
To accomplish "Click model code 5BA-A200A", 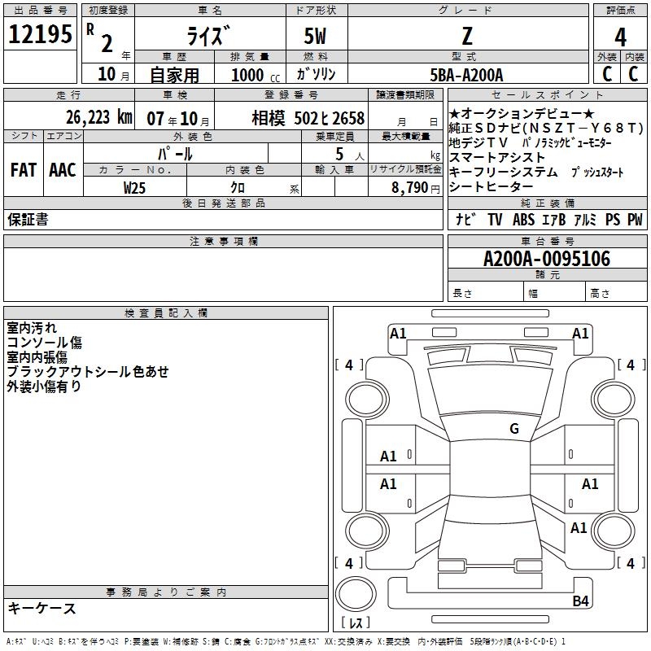I will [466, 75].
